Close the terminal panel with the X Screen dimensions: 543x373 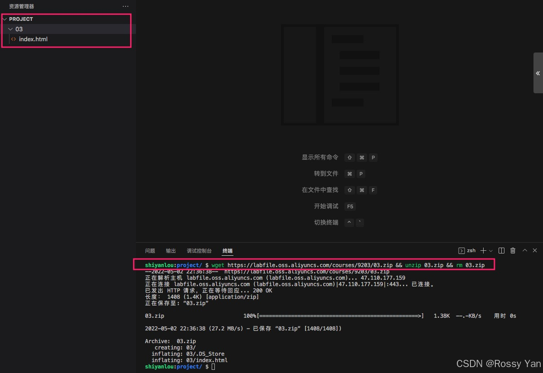[535, 250]
